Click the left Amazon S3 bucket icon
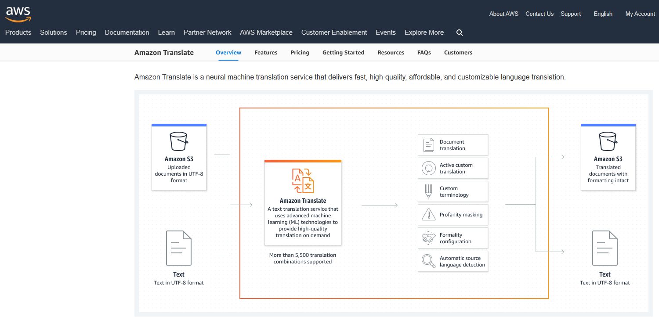The height and width of the screenshot is (317, 659). [179, 141]
